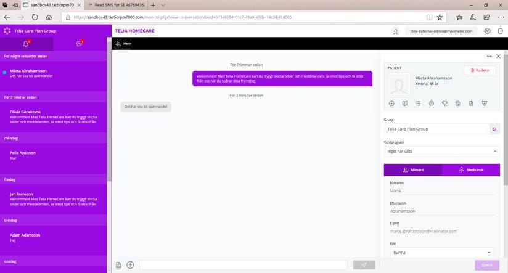Click the patient avatar placeholder
This screenshot has height=273, width=508.
(399, 84)
